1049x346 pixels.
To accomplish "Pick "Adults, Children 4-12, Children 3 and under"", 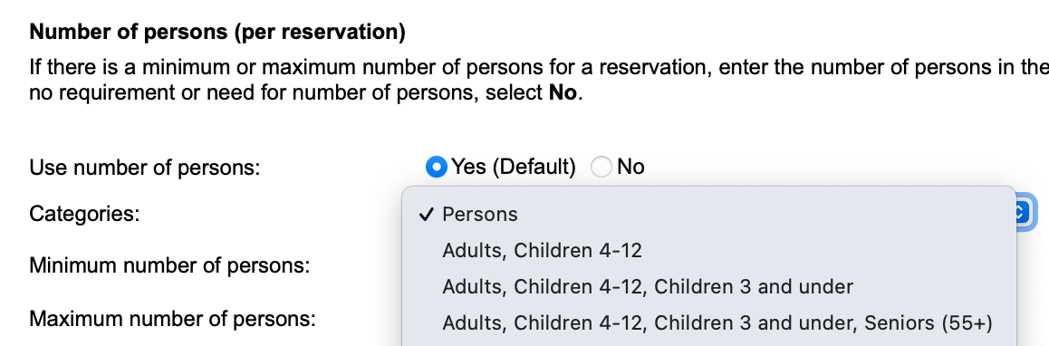I will [x=708, y=286].
